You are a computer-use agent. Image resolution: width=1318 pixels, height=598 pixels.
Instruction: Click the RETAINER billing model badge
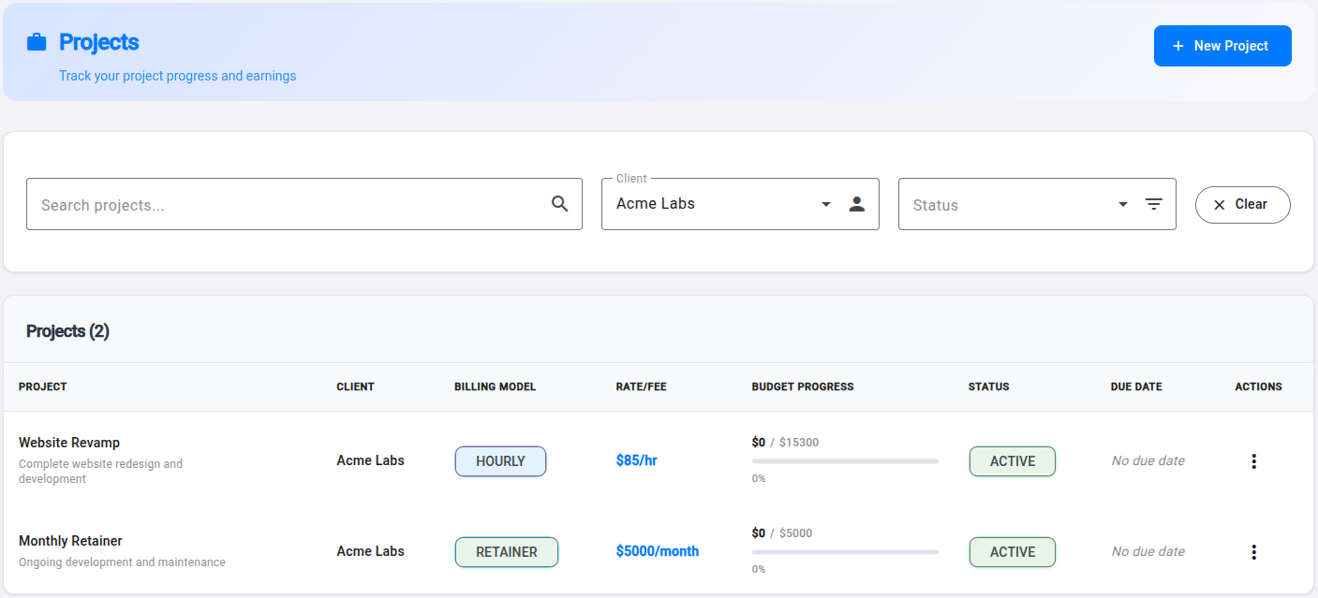(x=506, y=552)
